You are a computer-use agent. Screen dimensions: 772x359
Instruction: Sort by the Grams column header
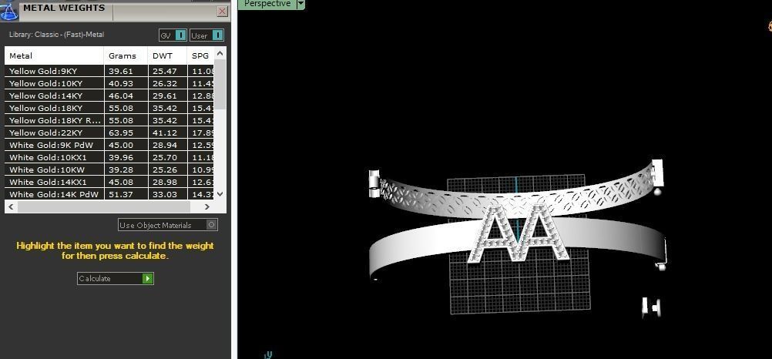[x=126, y=55]
